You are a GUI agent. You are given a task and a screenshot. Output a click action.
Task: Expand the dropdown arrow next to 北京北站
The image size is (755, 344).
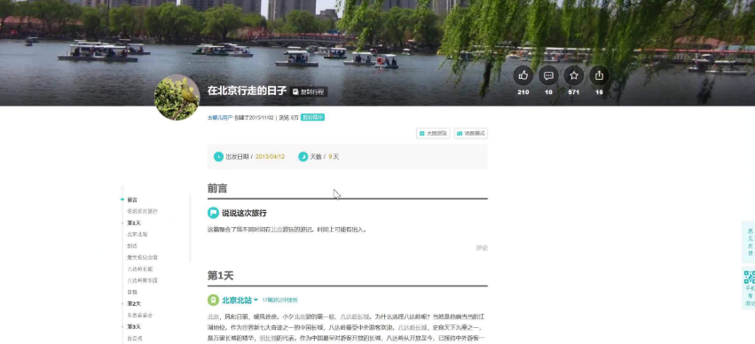coord(256,301)
